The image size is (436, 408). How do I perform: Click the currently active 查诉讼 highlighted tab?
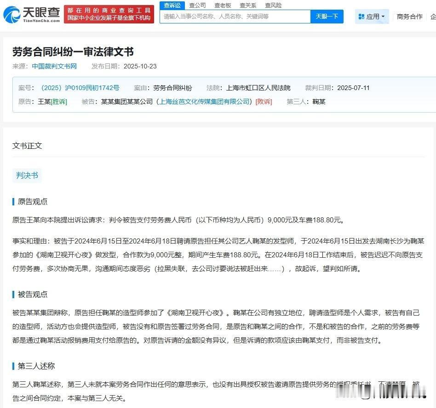point(172,5)
